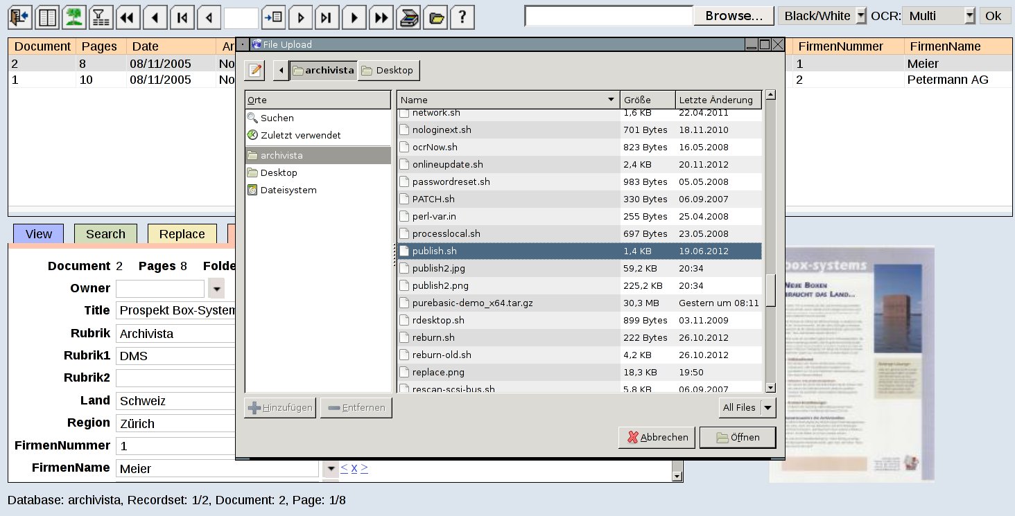The width and height of the screenshot is (1015, 516).
Task: Click the double-left rewind arrow icon
Action: (128, 17)
